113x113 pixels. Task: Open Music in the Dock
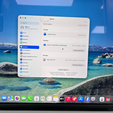(x=68, y=99)
